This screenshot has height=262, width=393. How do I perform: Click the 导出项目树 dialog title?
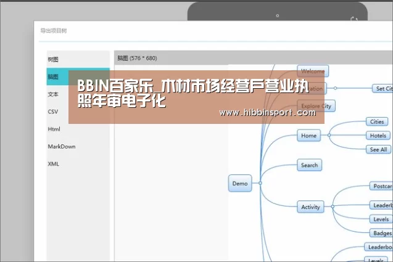[54, 31]
